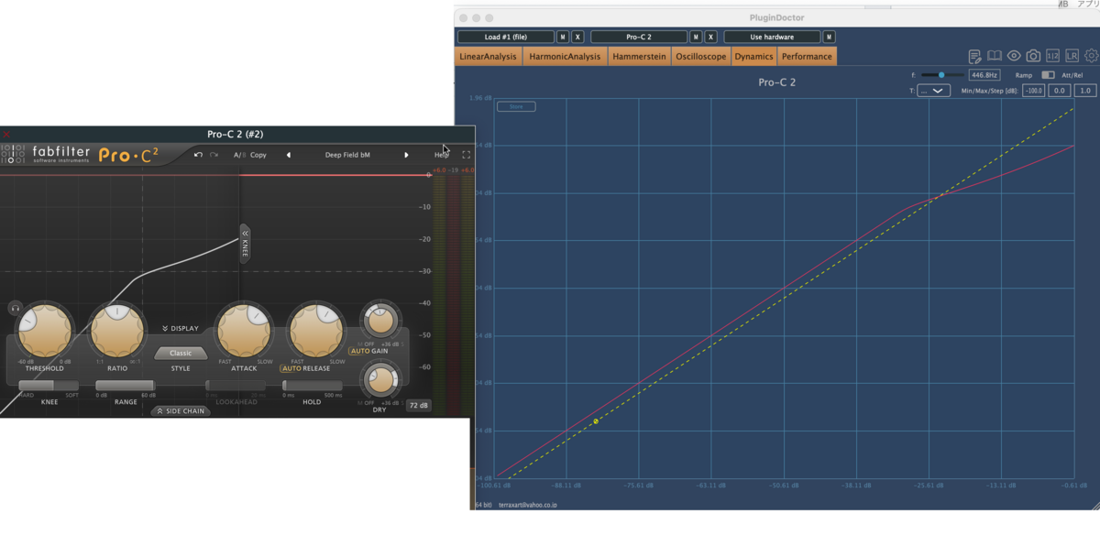The height and width of the screenshot is (535, 1100).
Task: Toggle AUTO release
Action: 291,368
